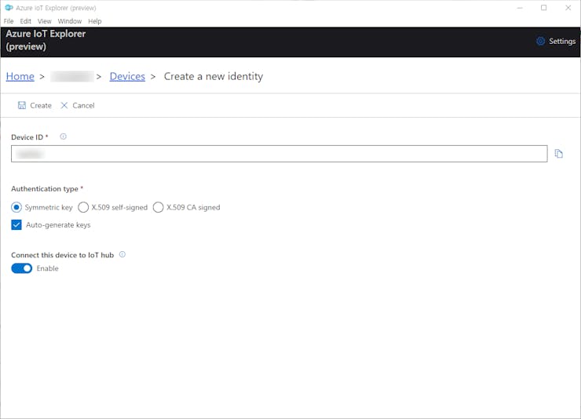This screenshot has height=419, width=581.
Task: Click the Create save icon
Action: (22, 105)
